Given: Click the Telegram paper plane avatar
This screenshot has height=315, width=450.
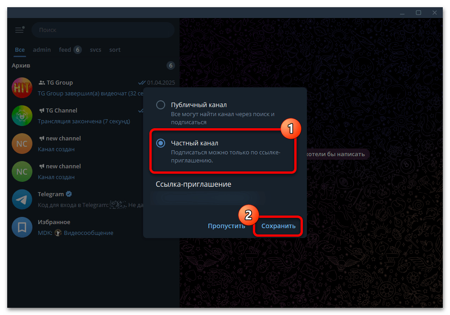Looking at the screenshot, I should coord(22,199).
